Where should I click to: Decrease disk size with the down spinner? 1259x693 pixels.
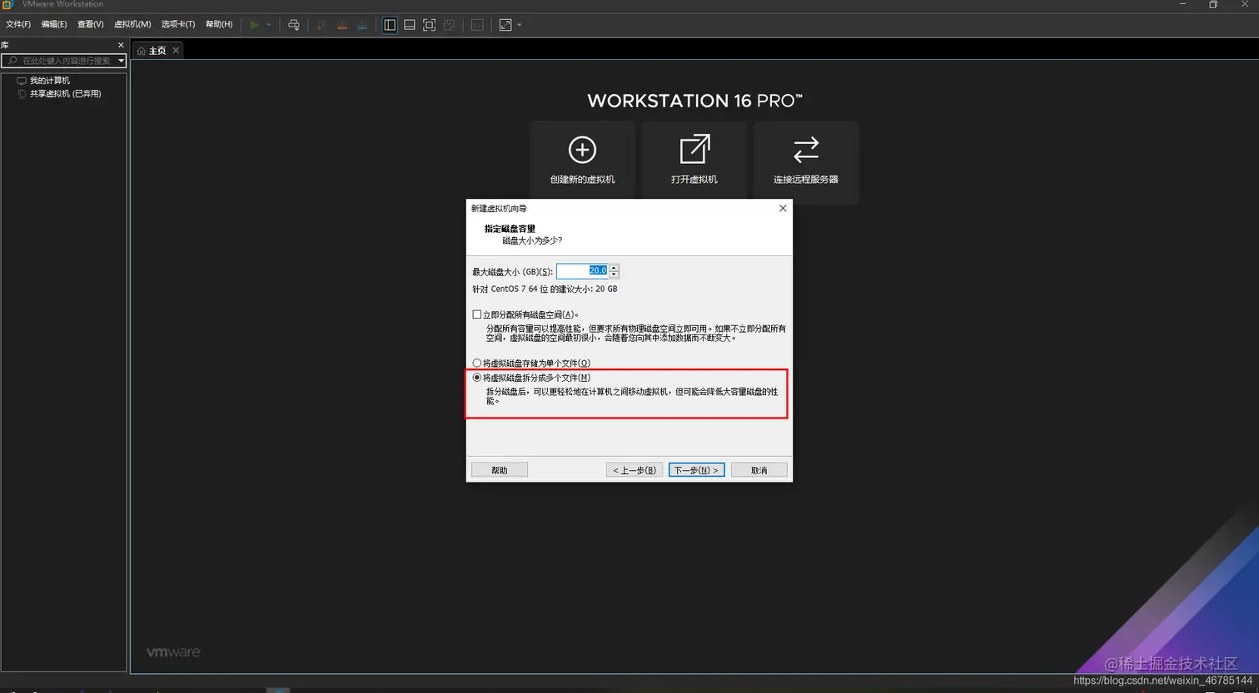tap(614, 275)
